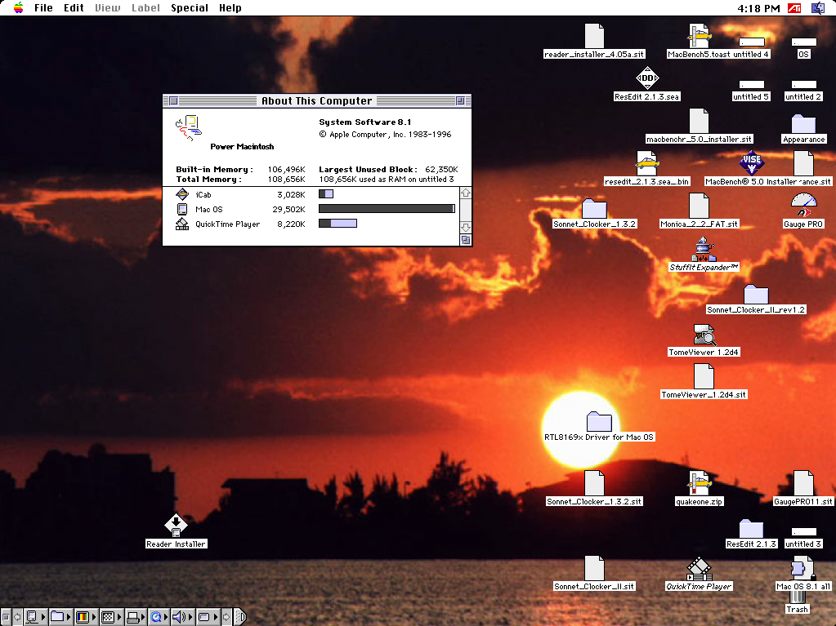
Task: Open the Special menu
Action: point(190,8)
